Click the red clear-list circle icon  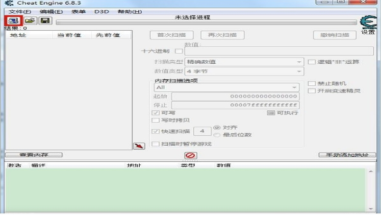coord(190,155)
